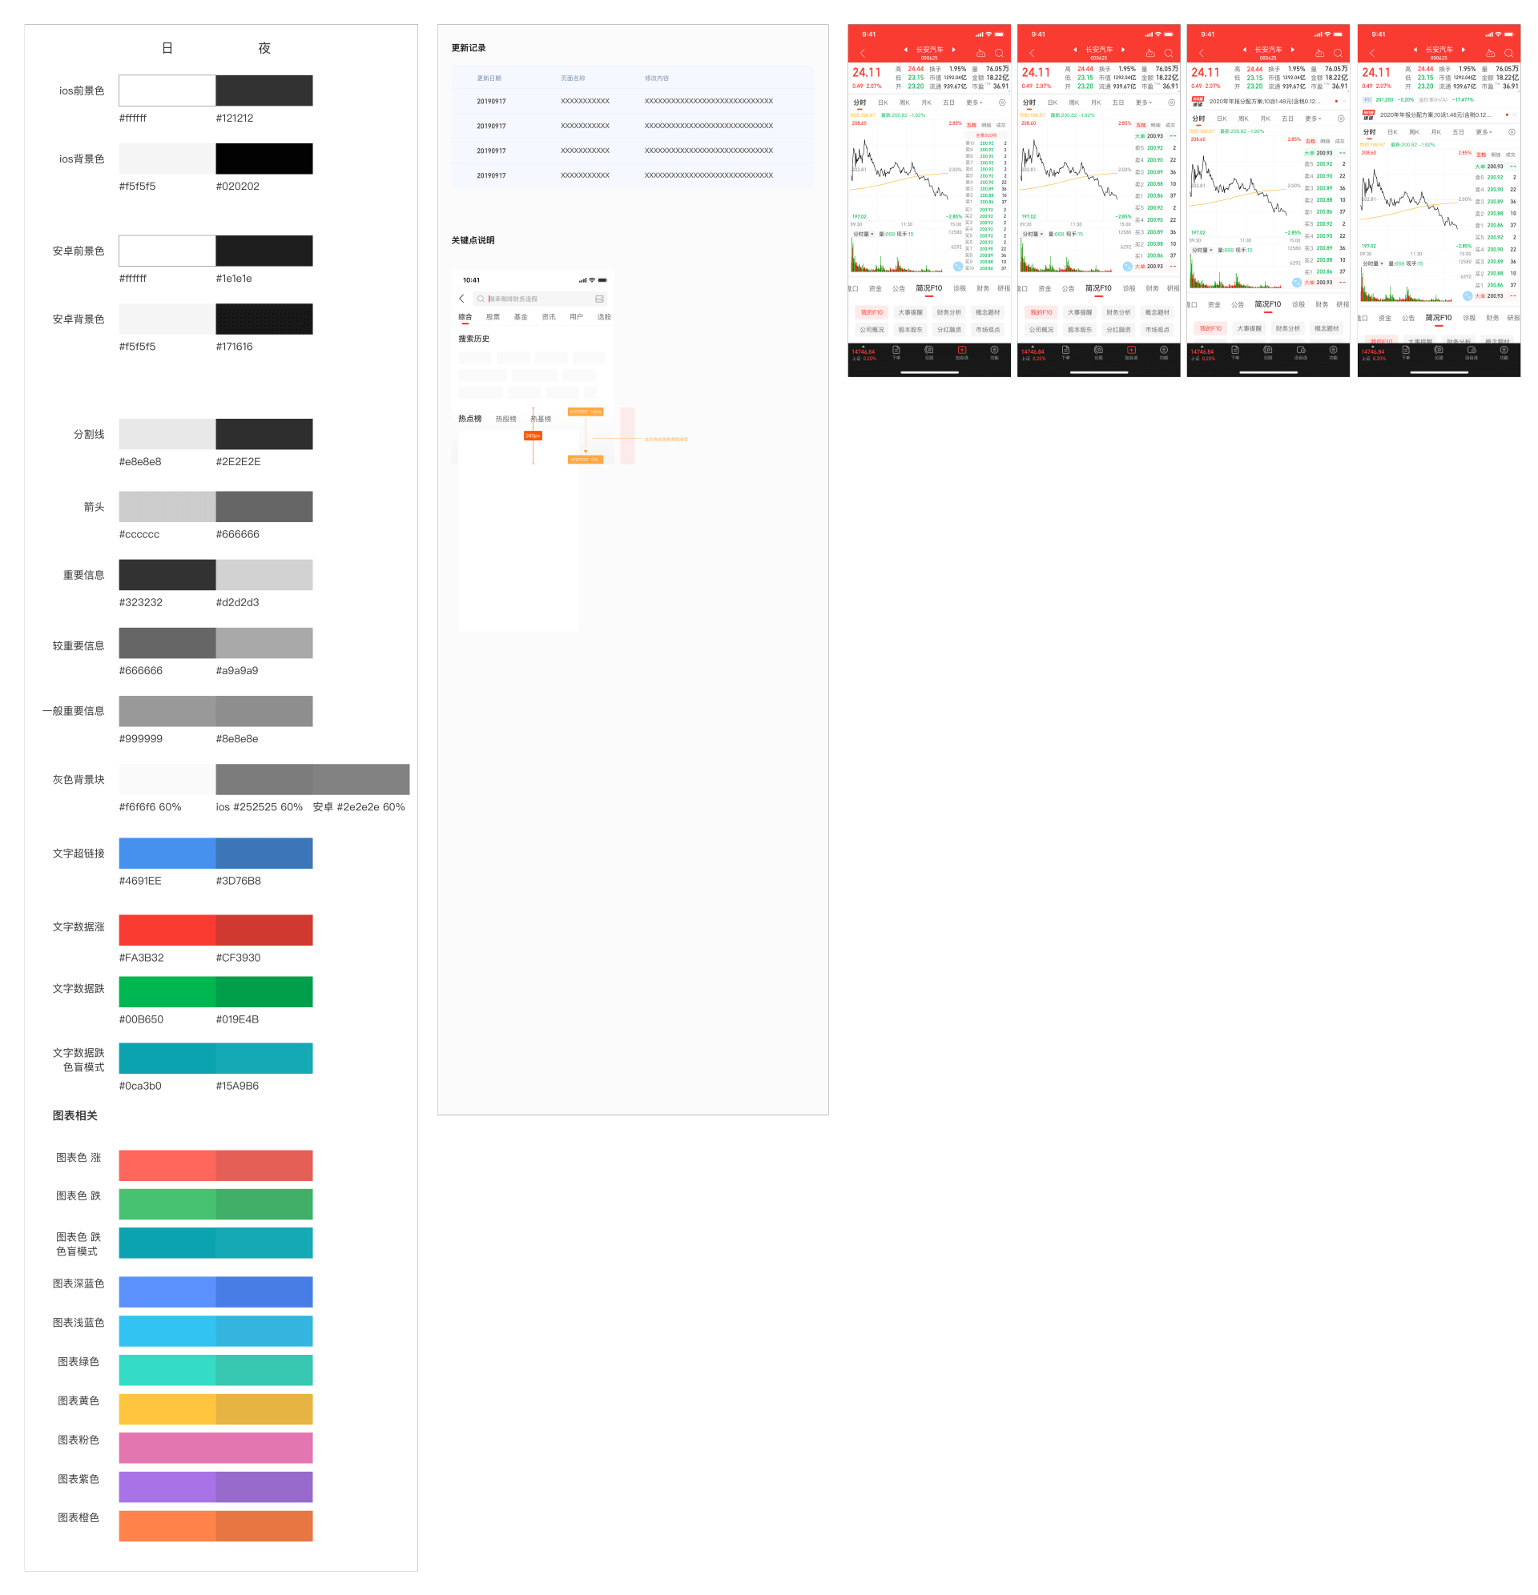
Task: Open 诊股 tab in third stock mockup
Action: pos(1298,305)
